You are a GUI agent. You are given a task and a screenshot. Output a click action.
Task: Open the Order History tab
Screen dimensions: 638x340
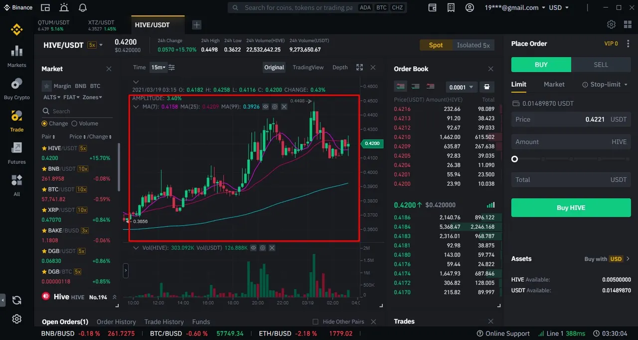pos(116,322)
